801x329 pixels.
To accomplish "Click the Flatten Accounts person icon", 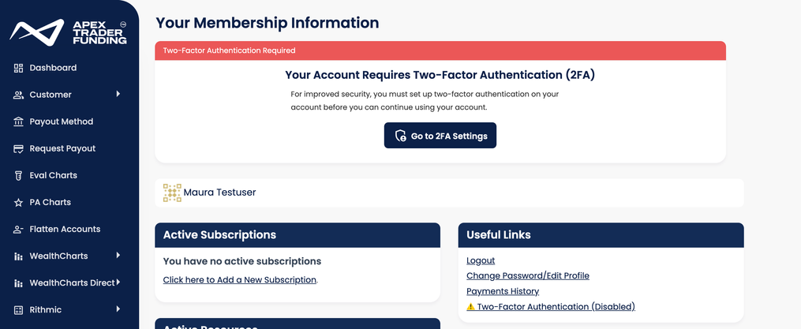I will (x=18, y=230).
